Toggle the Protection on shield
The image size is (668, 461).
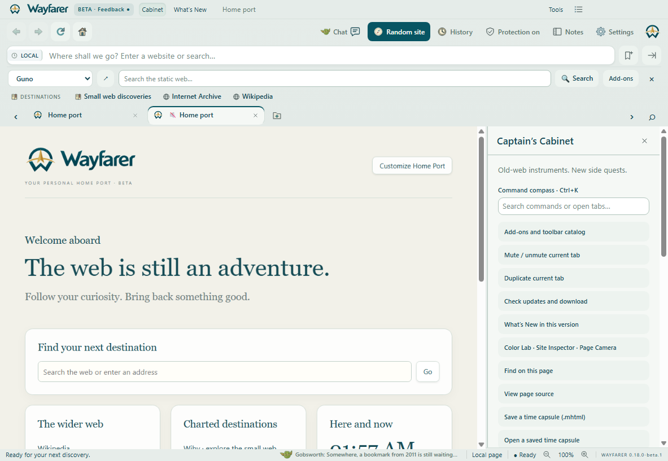(513, 32)
